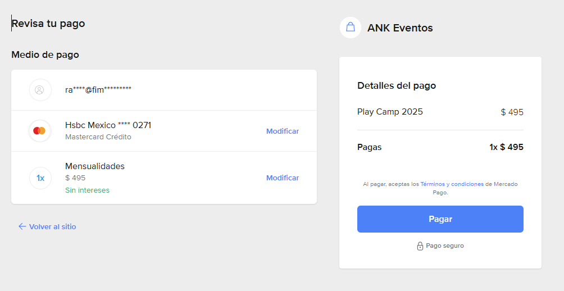Select the Hsbc Mexico **** 0271 text
Viewport: 564px width, 291px height.
[x=108, y=125]
